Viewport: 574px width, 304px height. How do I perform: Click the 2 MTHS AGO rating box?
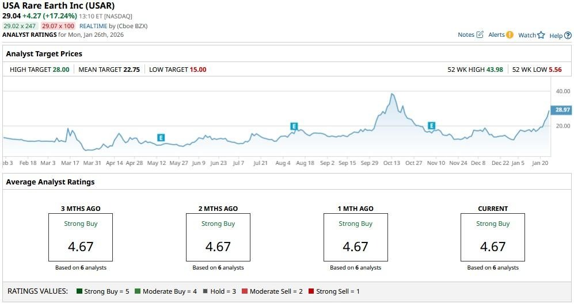coord(218,237)
